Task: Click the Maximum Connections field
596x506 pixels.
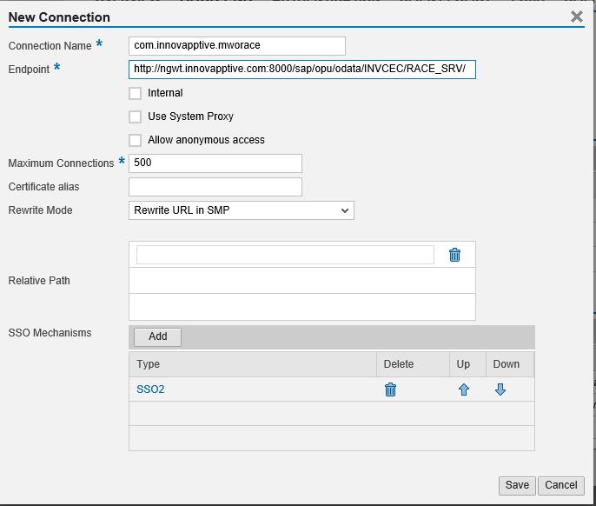Action: (215, 163)
